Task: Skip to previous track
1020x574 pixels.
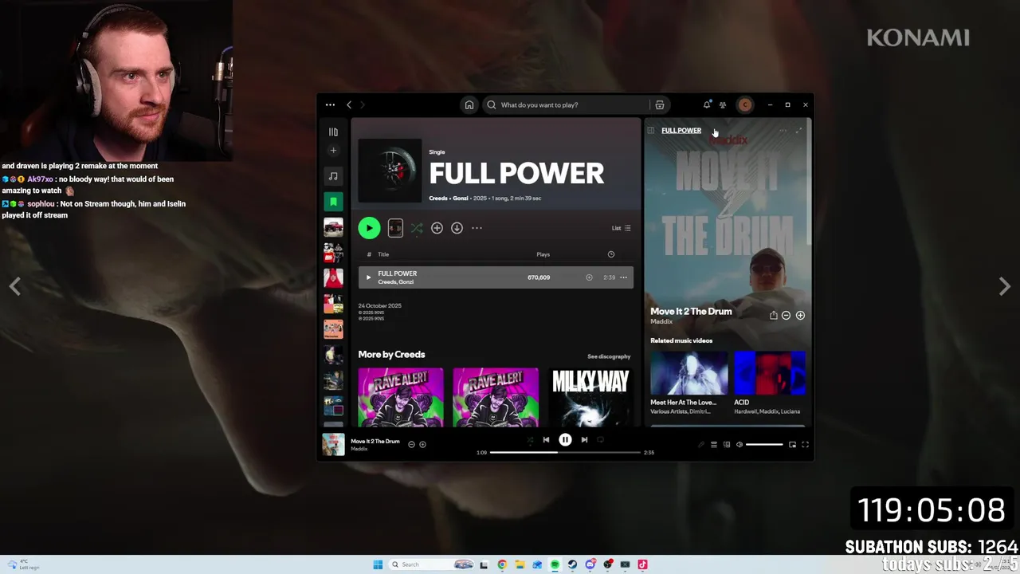Action: [546, 439]
